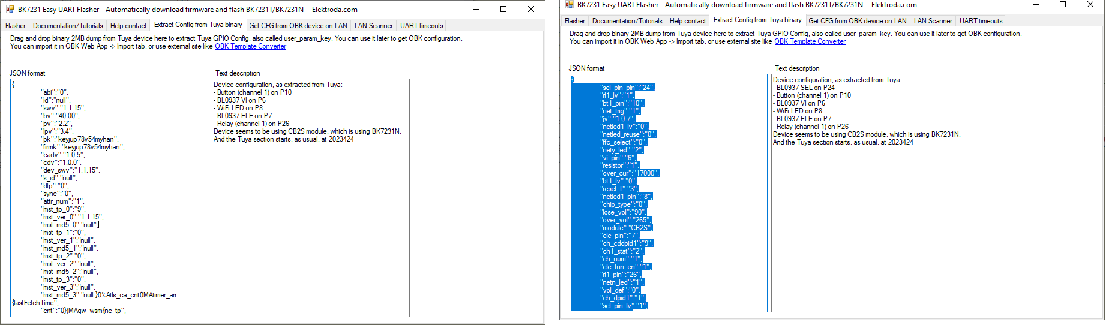Click the "abi":"0" line in left JSON box

point(55,92)
